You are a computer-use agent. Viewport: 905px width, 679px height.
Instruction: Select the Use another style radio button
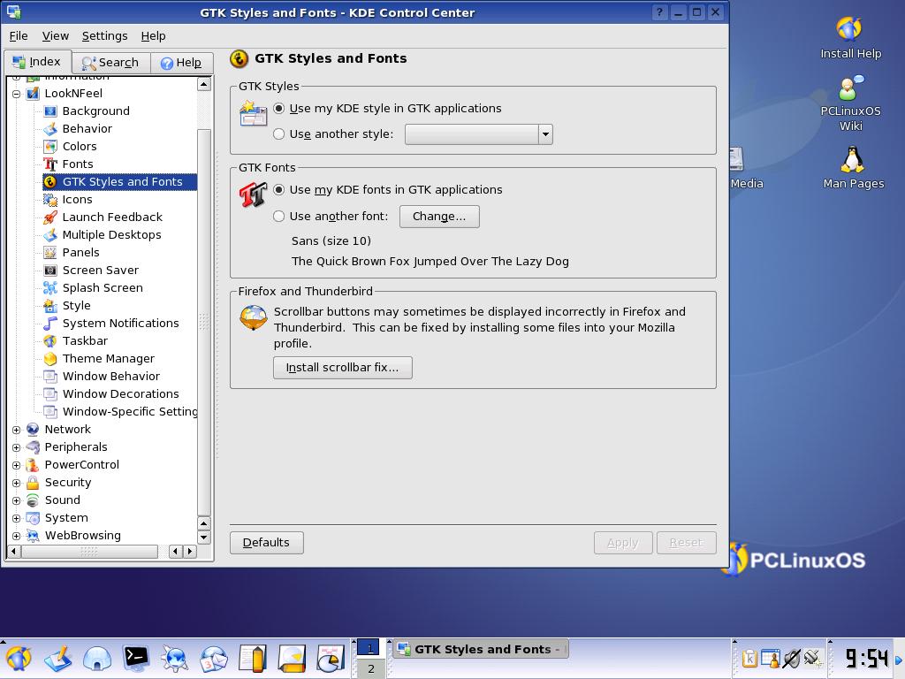tap(278, 134)
